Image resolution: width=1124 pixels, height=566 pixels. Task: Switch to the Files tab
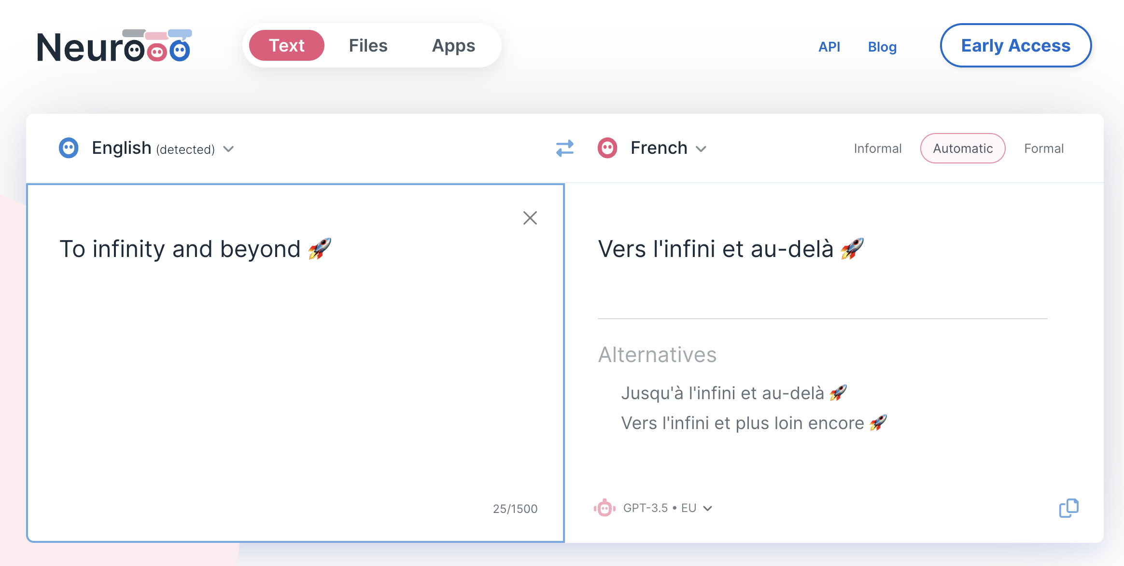(x=368, y=45)
